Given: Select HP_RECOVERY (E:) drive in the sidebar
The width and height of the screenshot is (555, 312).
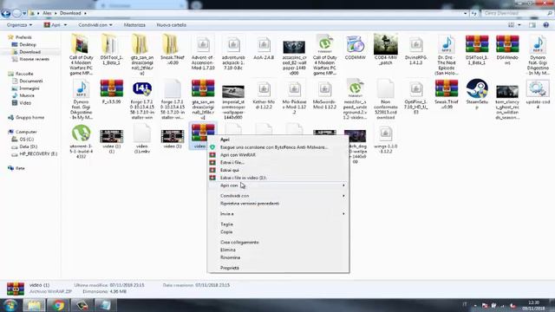Looking at the screenshot, I should 38,154.
